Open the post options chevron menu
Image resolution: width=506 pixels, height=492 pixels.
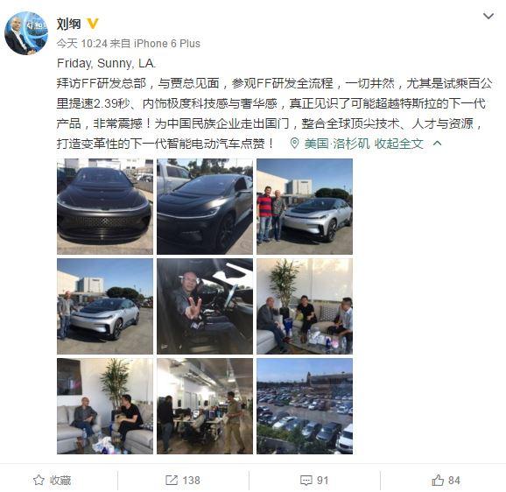tap(488, 16)
